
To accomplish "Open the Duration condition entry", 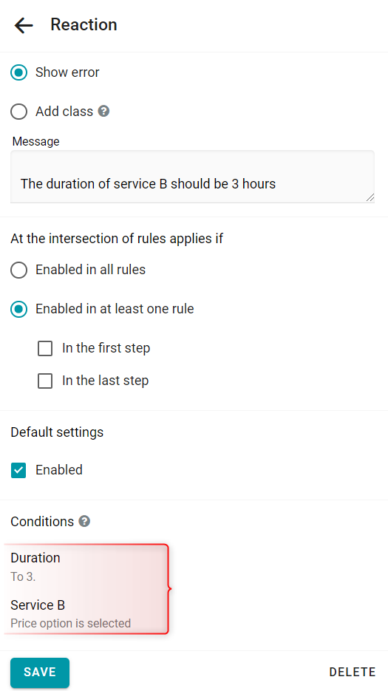I will coord(86,566).
